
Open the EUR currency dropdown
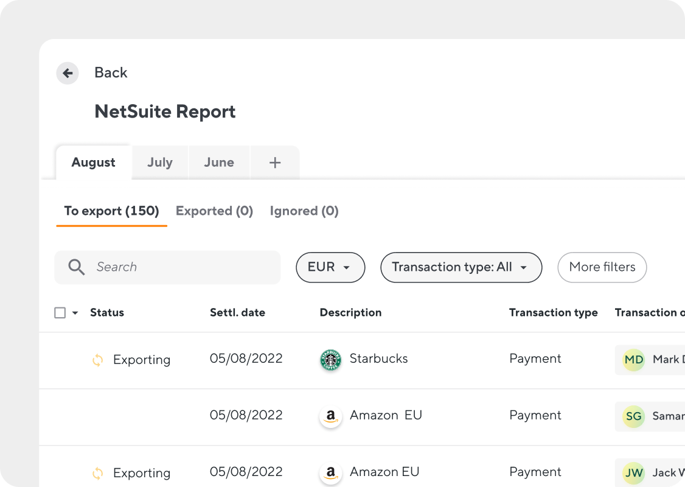pos(330,267)
